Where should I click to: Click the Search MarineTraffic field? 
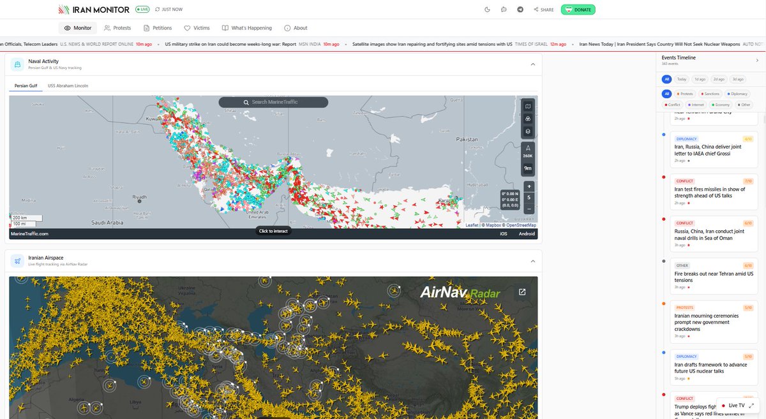click(x=273, y=102)
